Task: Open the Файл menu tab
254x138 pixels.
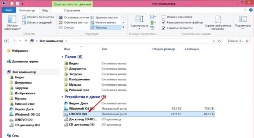Action: (x=9, y=10)
